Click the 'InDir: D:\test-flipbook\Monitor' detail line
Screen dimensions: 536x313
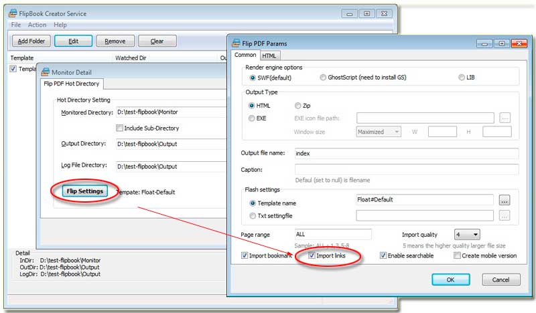click(60, 260)
